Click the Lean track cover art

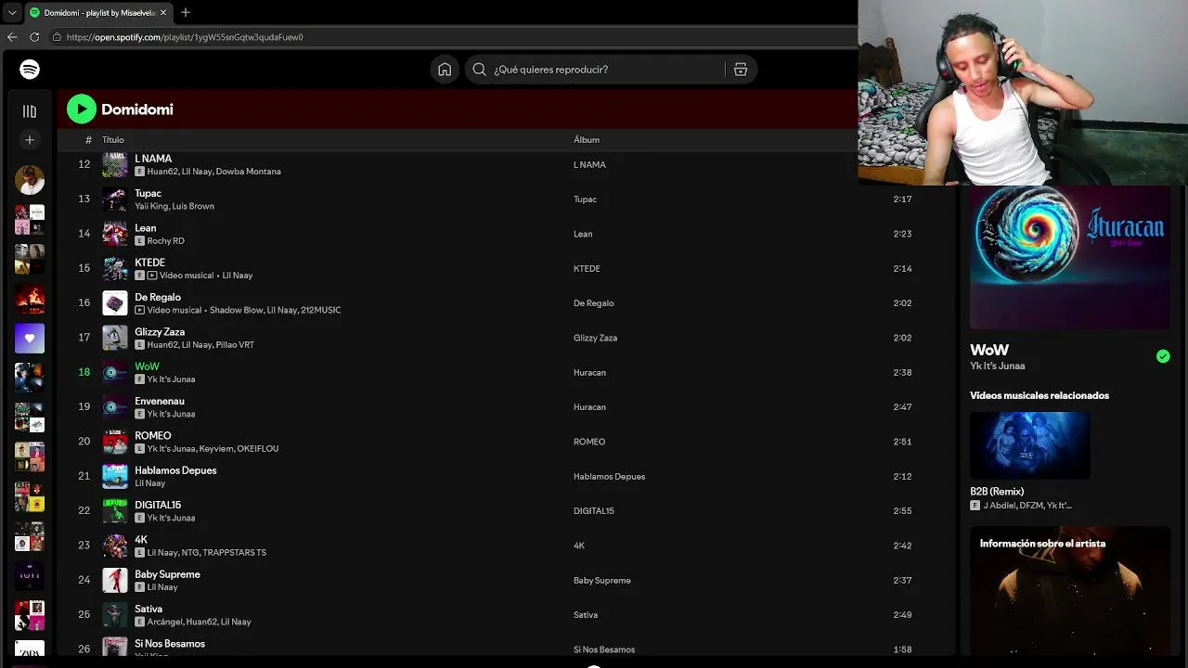(115, 234)
